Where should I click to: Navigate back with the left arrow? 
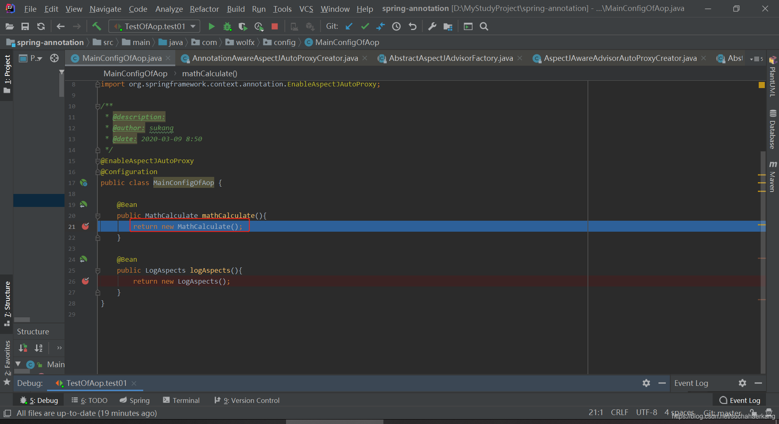60,27
